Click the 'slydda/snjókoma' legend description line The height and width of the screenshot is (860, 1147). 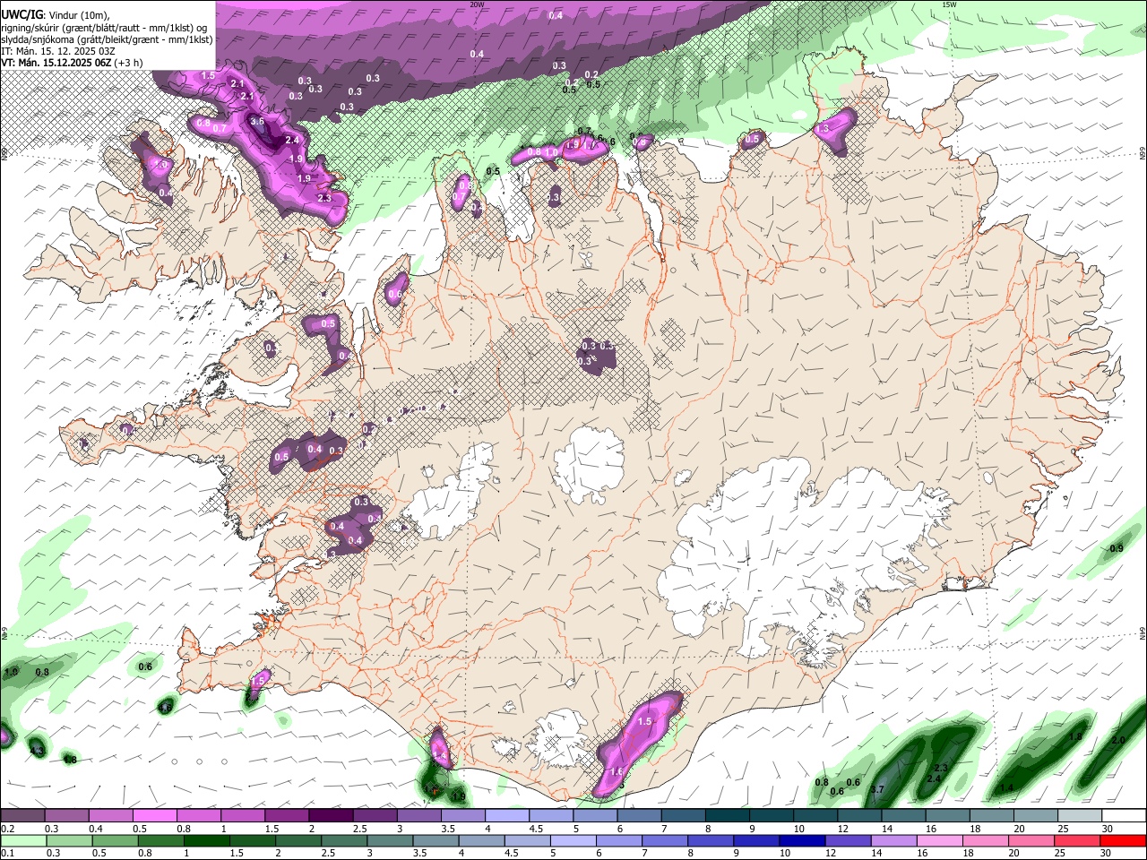(108, 40)
